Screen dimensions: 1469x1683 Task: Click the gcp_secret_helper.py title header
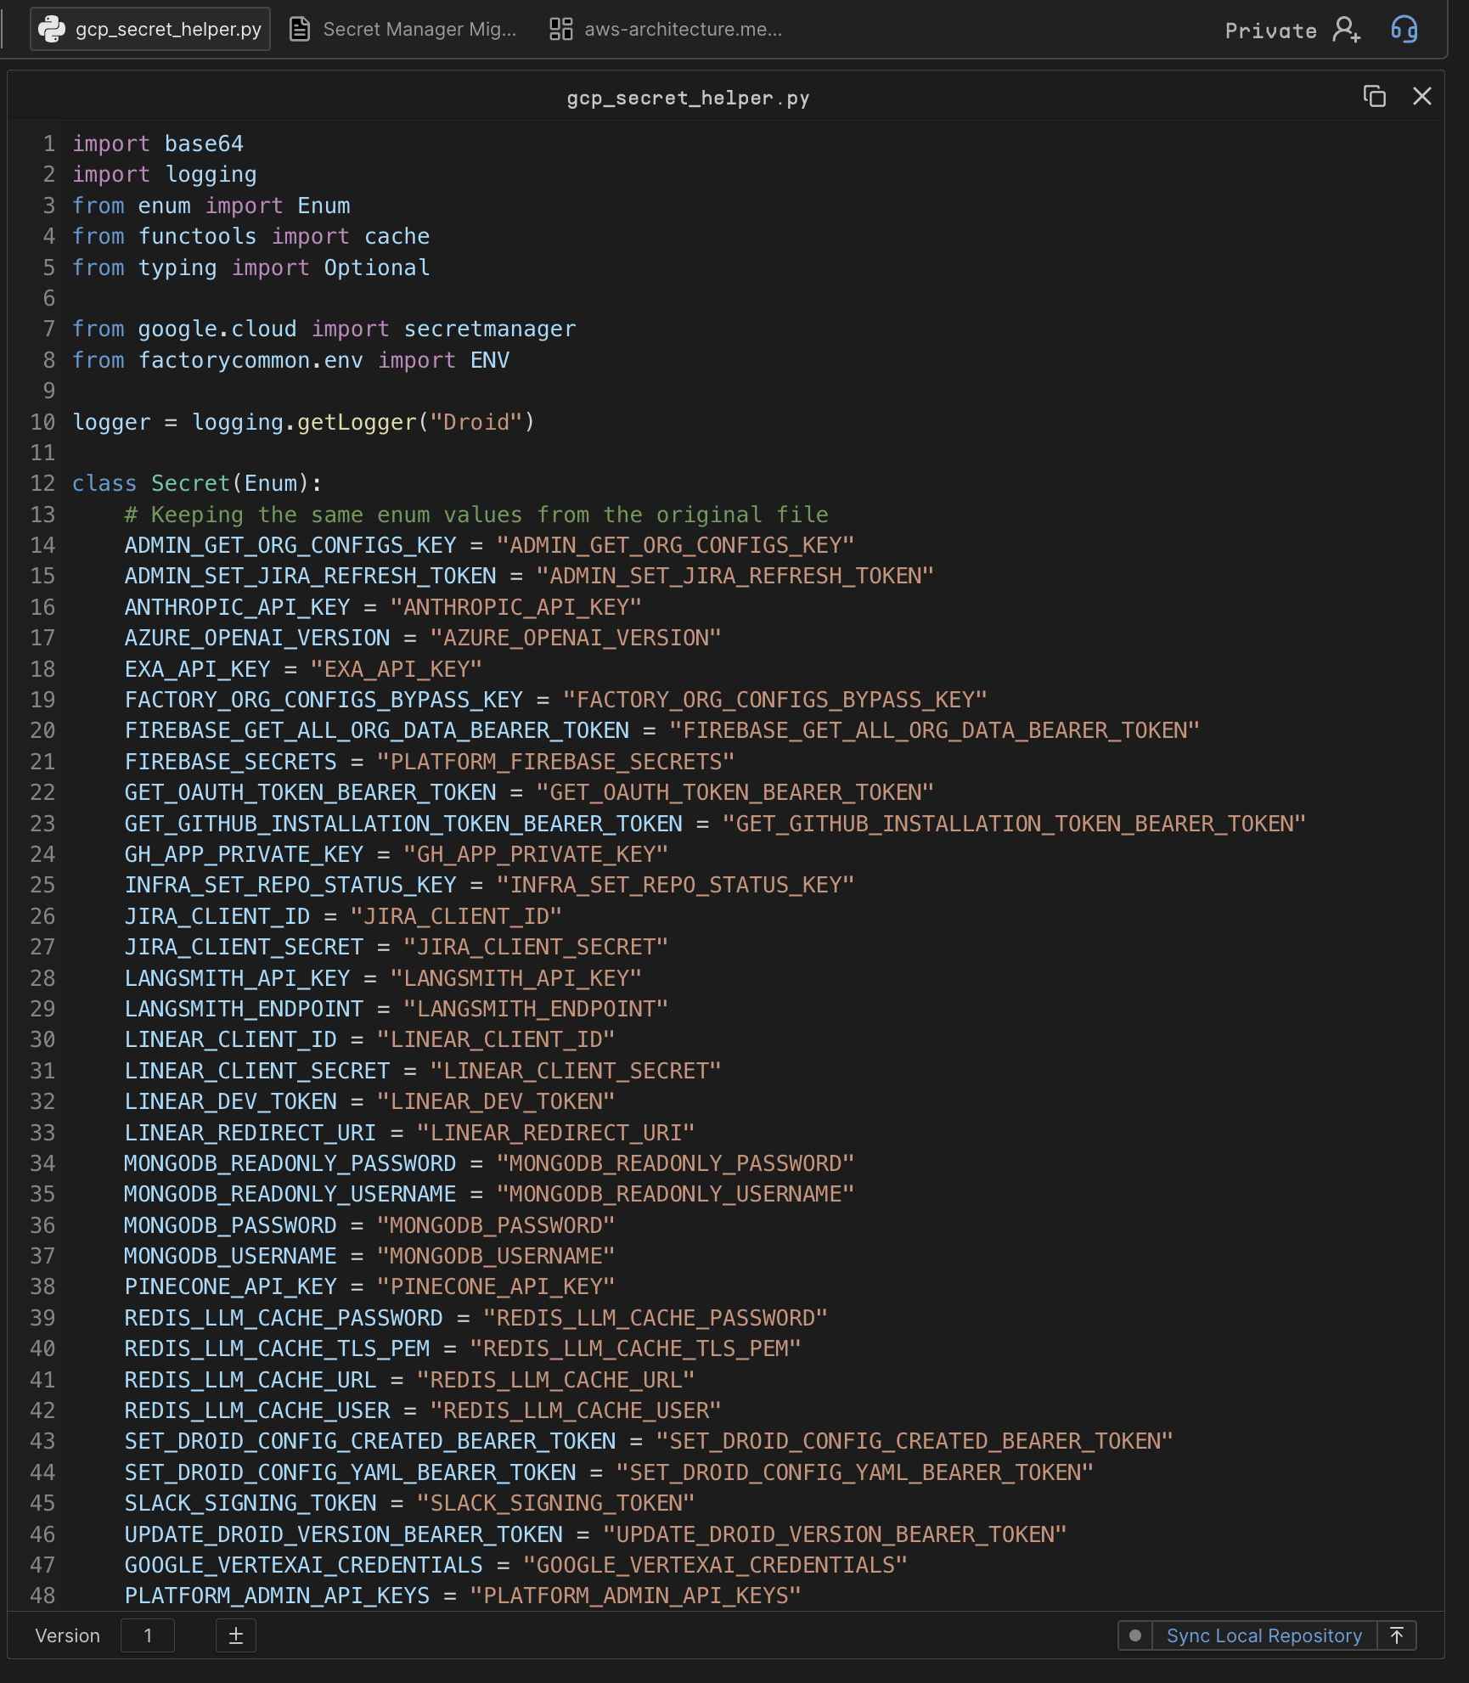coord(688,97)
